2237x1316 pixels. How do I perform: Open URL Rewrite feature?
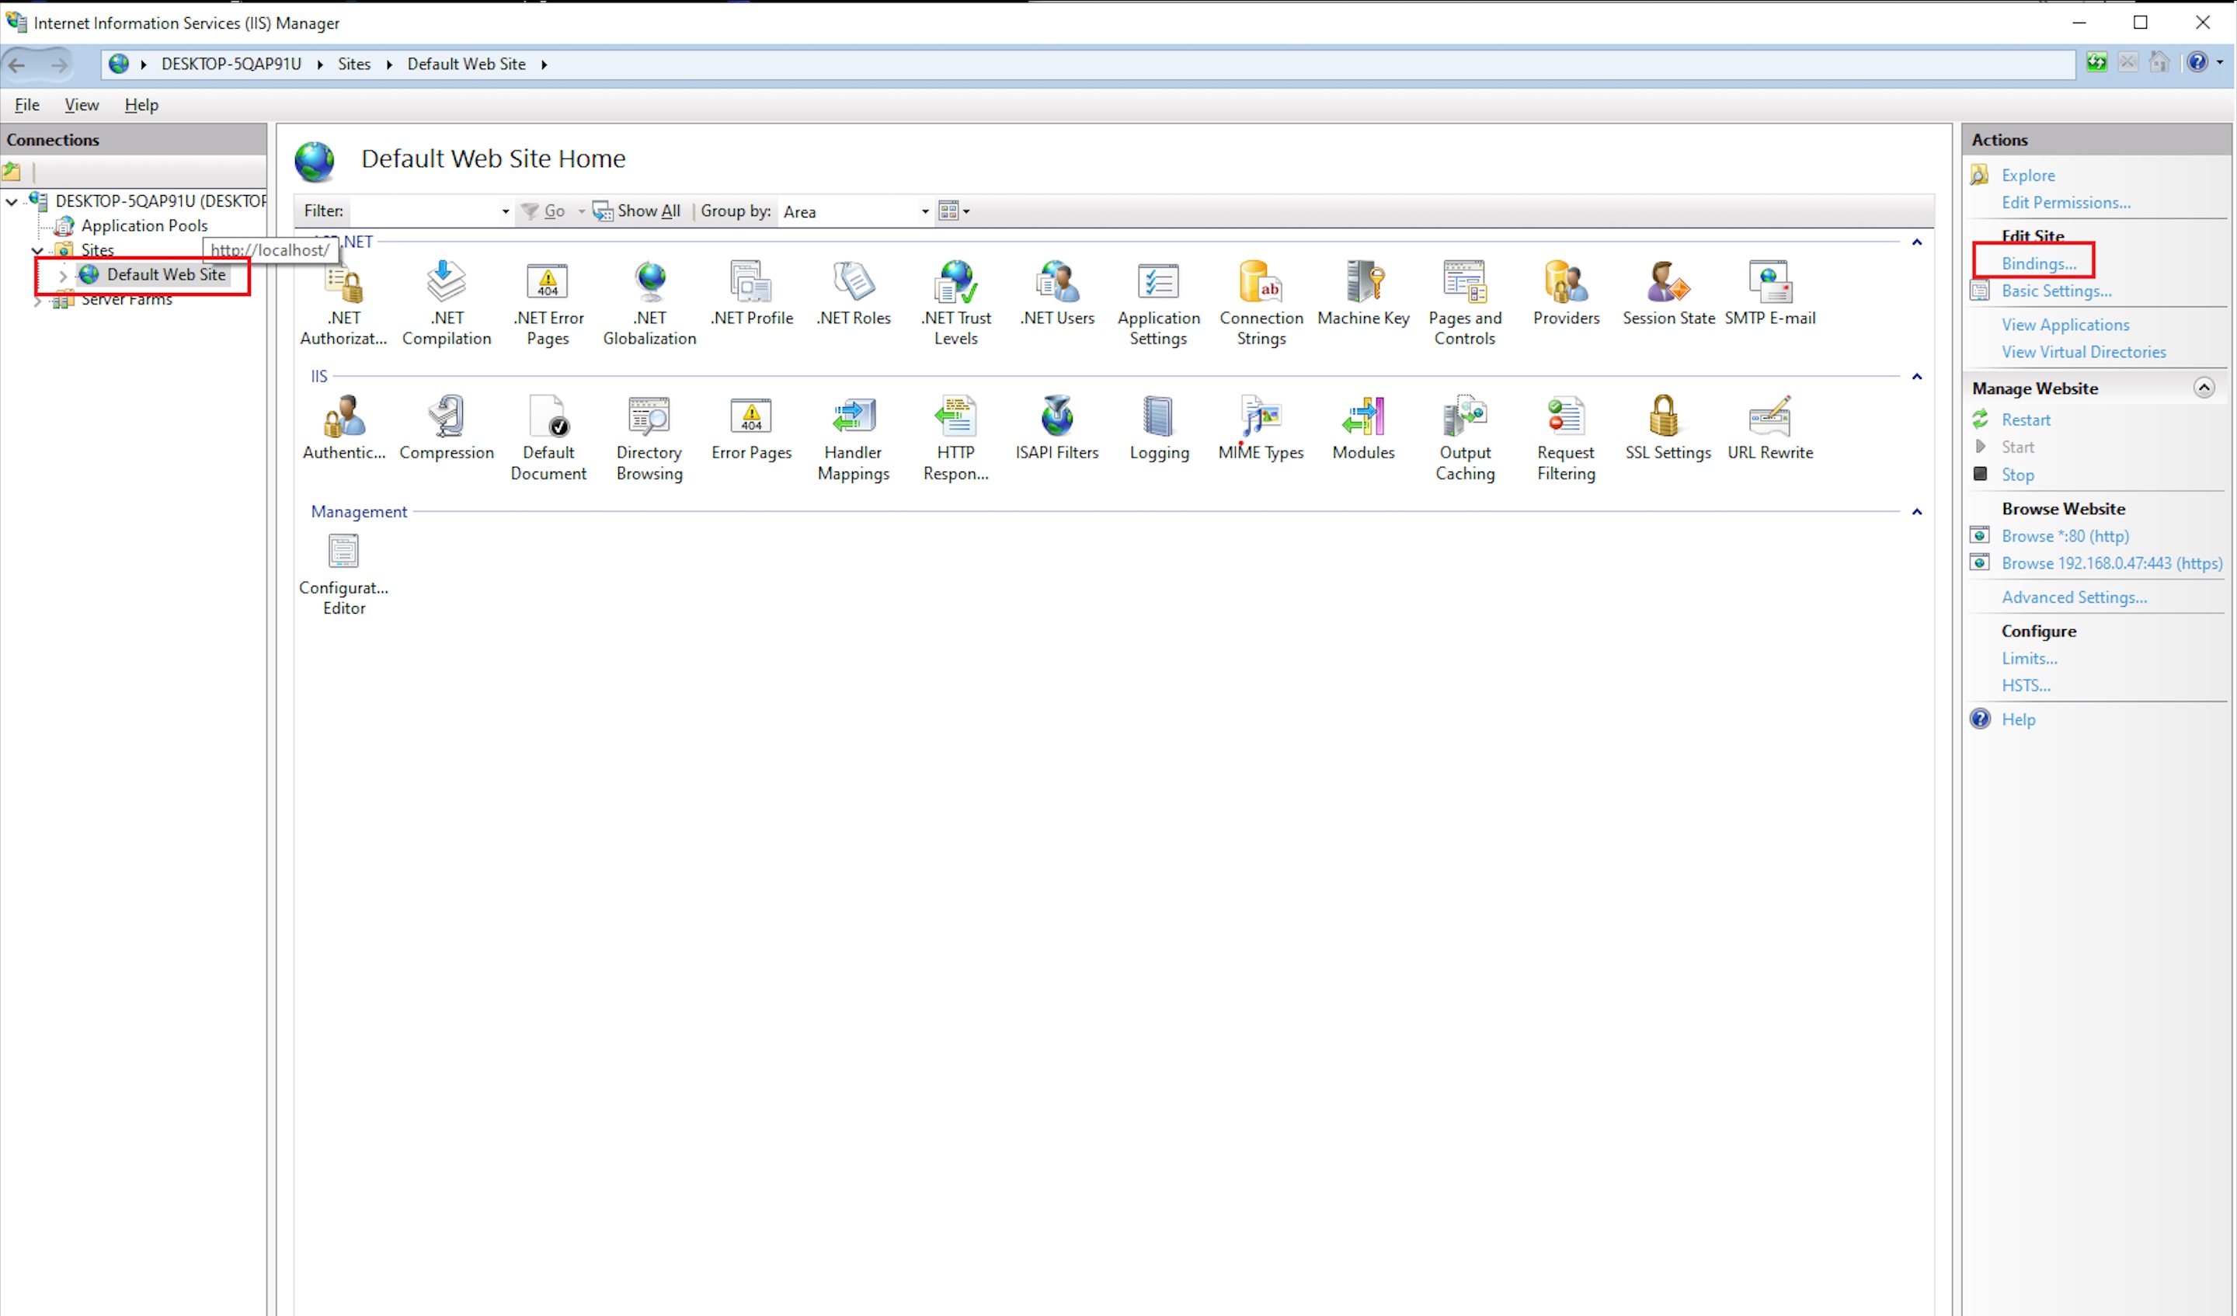click(x=1770, y=429)
